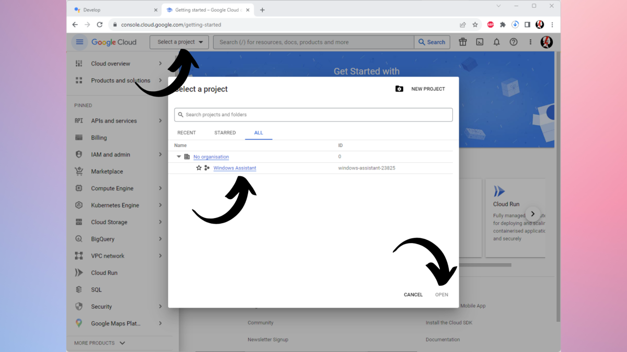Click the Kubernetes Engine icon
627x352 pixels.
tap(79, 205)
